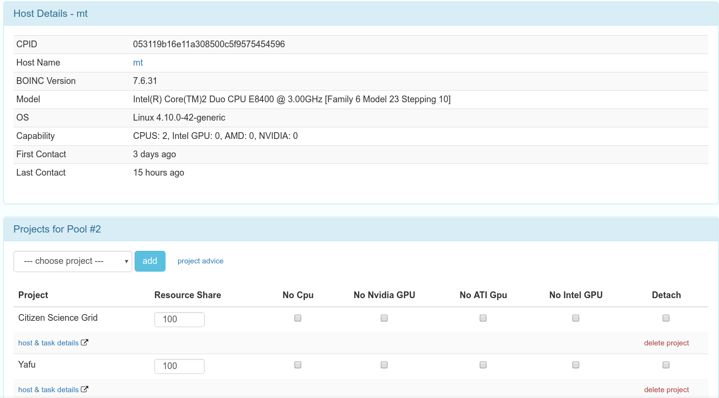Select the CPUS capability value text
Screen dimensions: 719x398
pyautogui.click(x=215, y=136)
